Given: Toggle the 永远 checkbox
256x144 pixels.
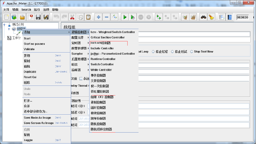Looking at the screenshot, I should [x=81, y=79].
